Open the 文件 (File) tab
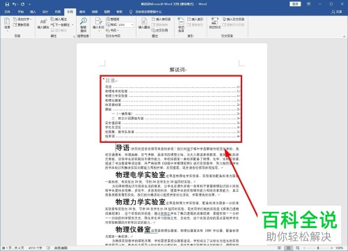The image size is (348, 251). 7,12
